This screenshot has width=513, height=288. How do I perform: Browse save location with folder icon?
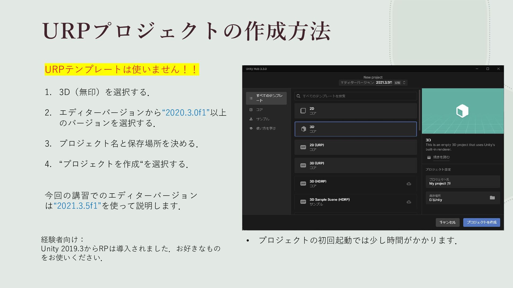point(492,198)
